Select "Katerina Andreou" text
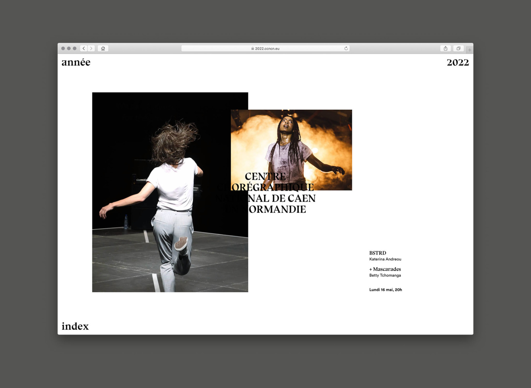 (385, 259)
